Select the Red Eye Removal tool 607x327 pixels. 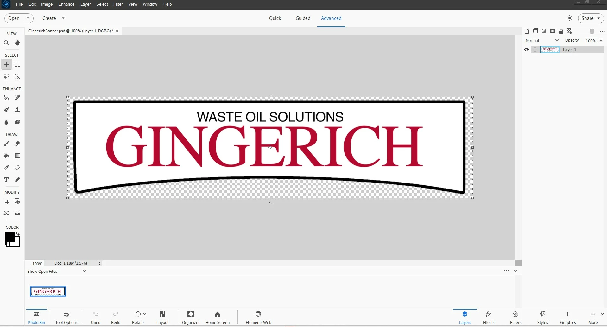click(6, 98)
